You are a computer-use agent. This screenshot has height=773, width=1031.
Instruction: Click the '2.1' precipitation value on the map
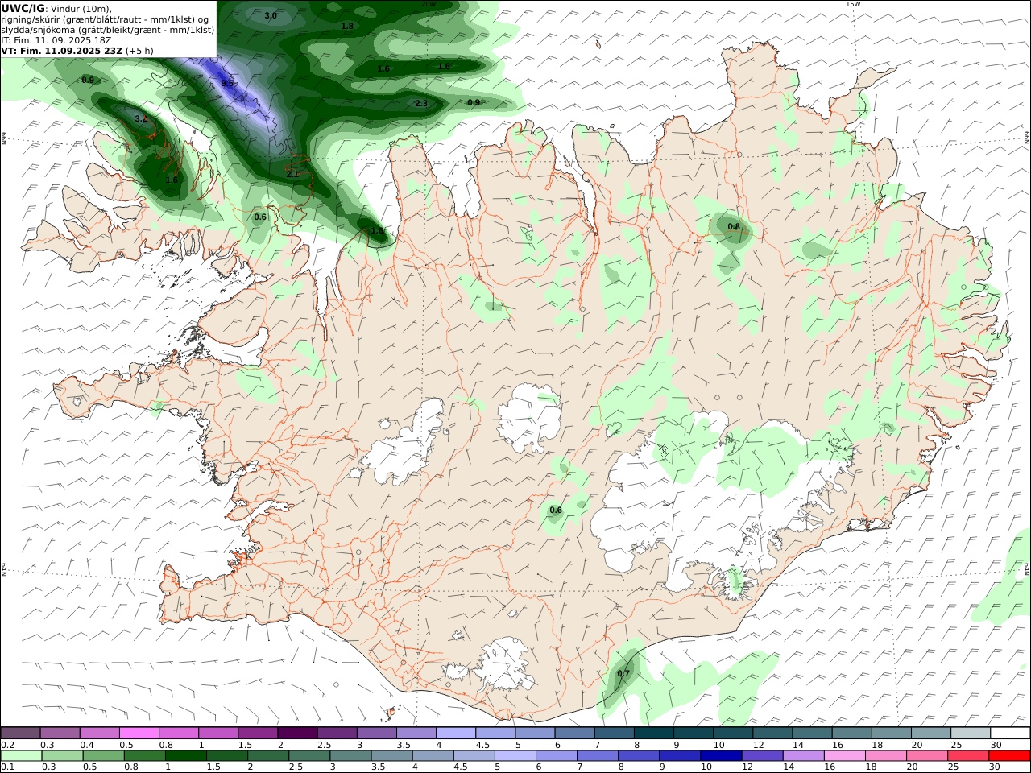coord(292,173)
